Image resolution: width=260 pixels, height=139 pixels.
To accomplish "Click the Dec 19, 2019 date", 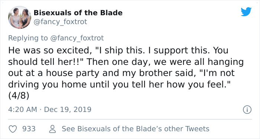I will [68, 110].
